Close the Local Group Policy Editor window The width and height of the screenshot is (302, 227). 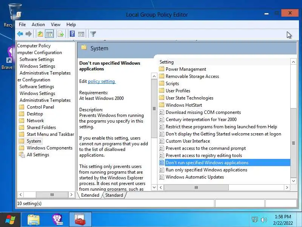[x=290, y=13]
